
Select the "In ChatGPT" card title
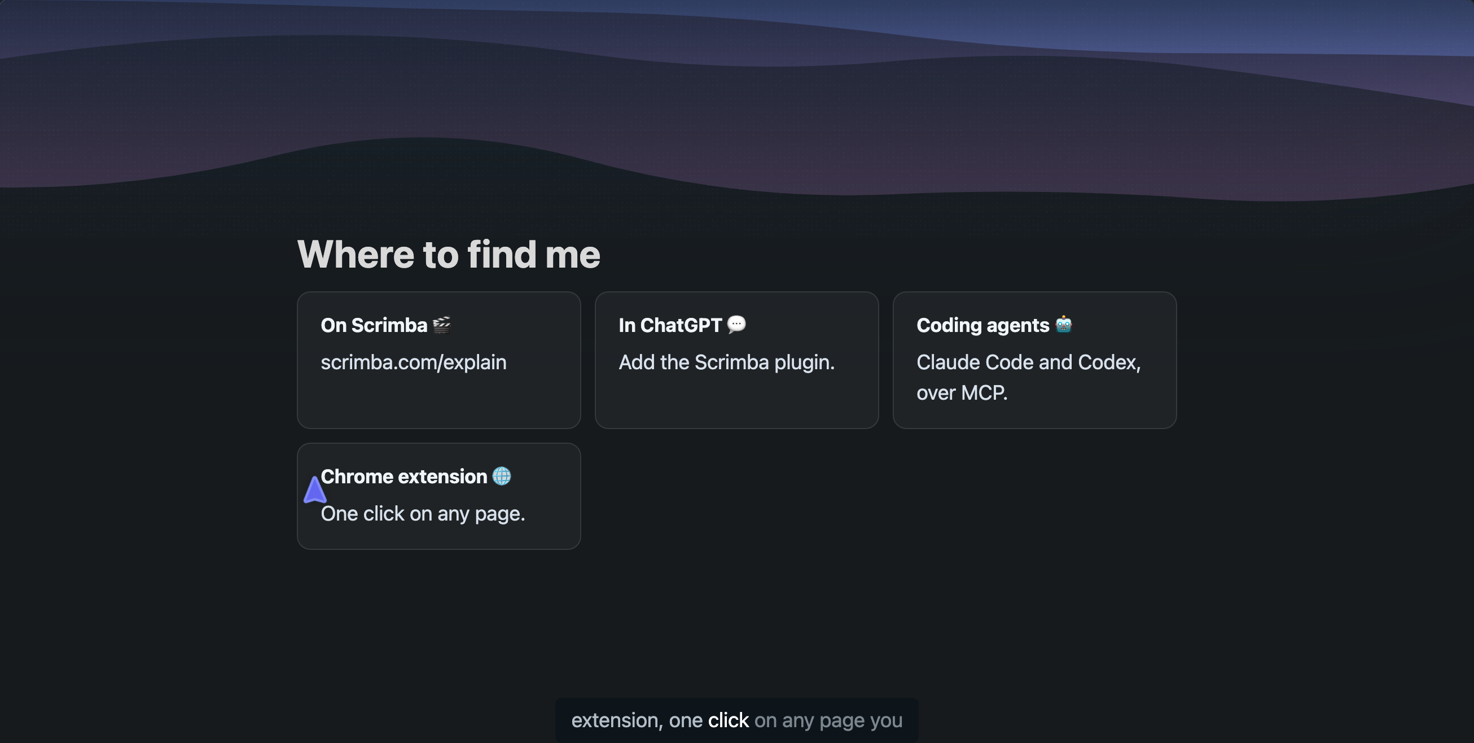[x=670, y=325]
